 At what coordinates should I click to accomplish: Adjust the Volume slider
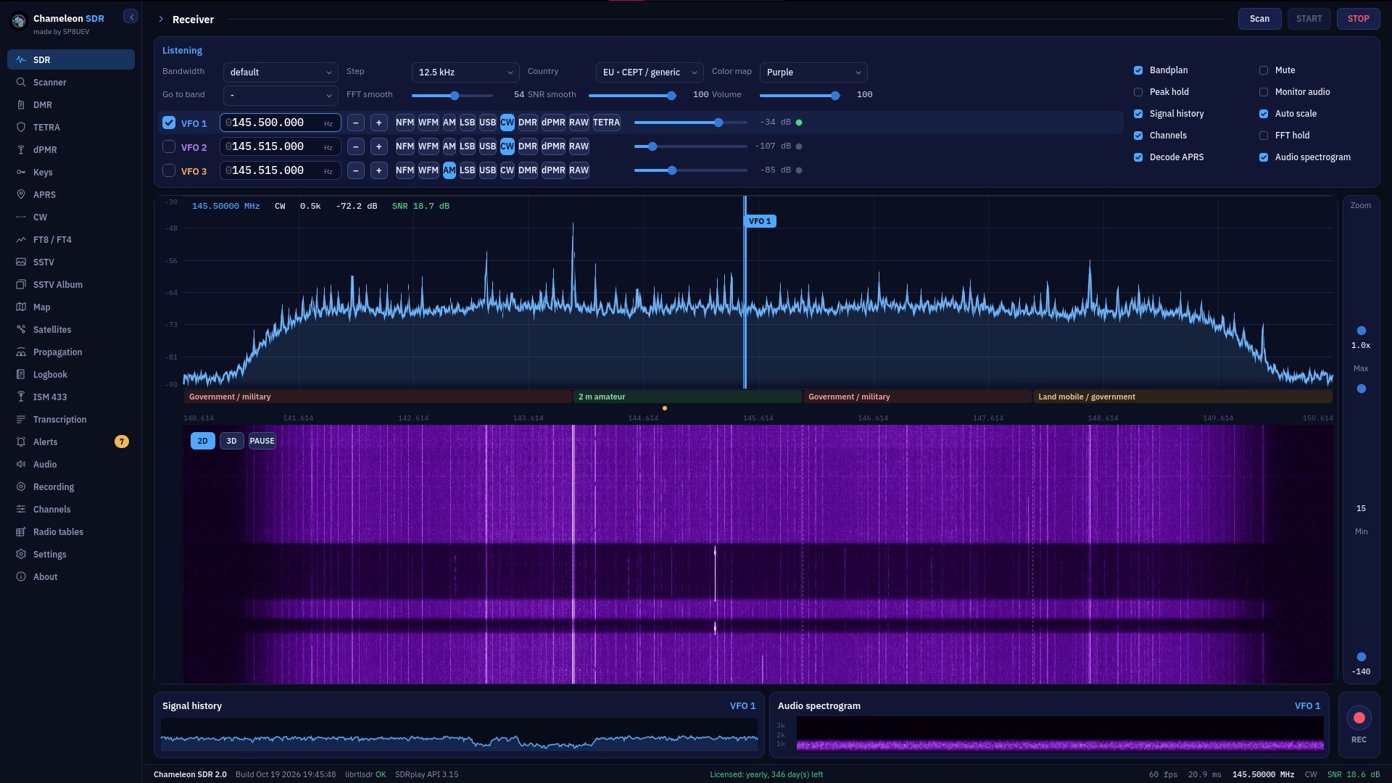point(799,96)
